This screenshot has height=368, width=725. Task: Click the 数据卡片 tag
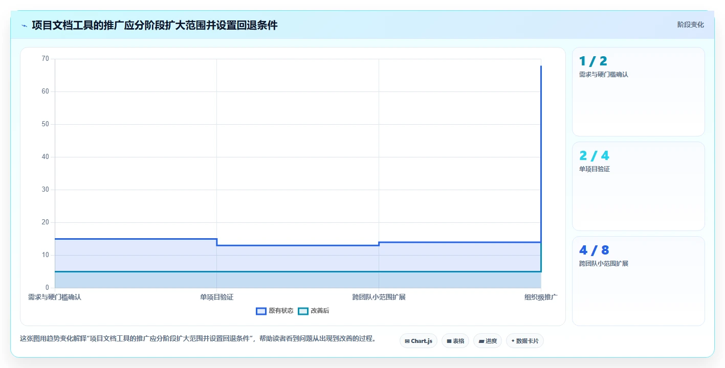[x=524, y=341]
